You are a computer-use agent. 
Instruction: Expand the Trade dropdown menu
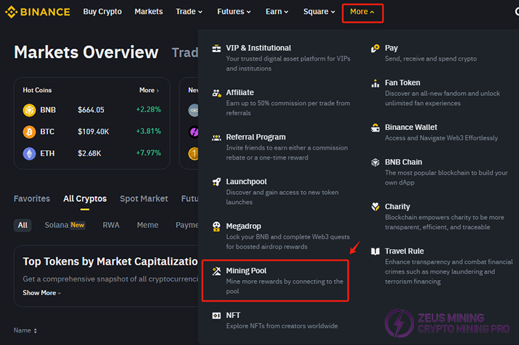tap(189, 12)
